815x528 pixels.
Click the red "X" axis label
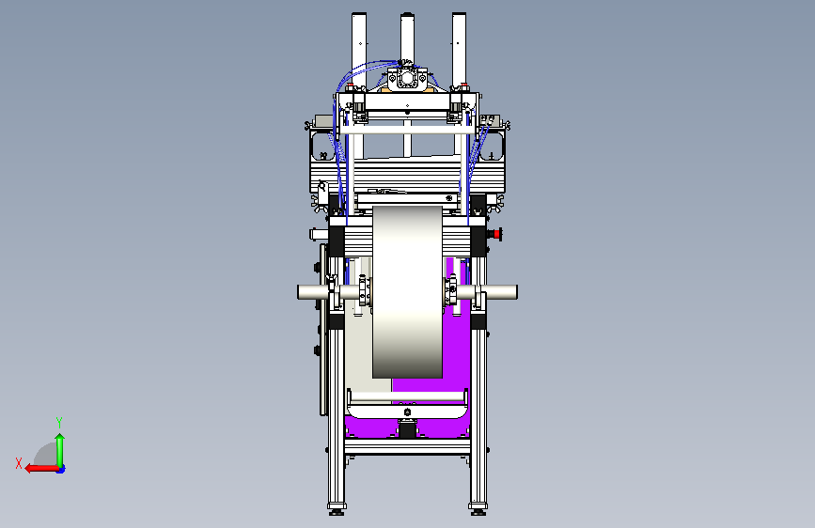tap(19, 463)
